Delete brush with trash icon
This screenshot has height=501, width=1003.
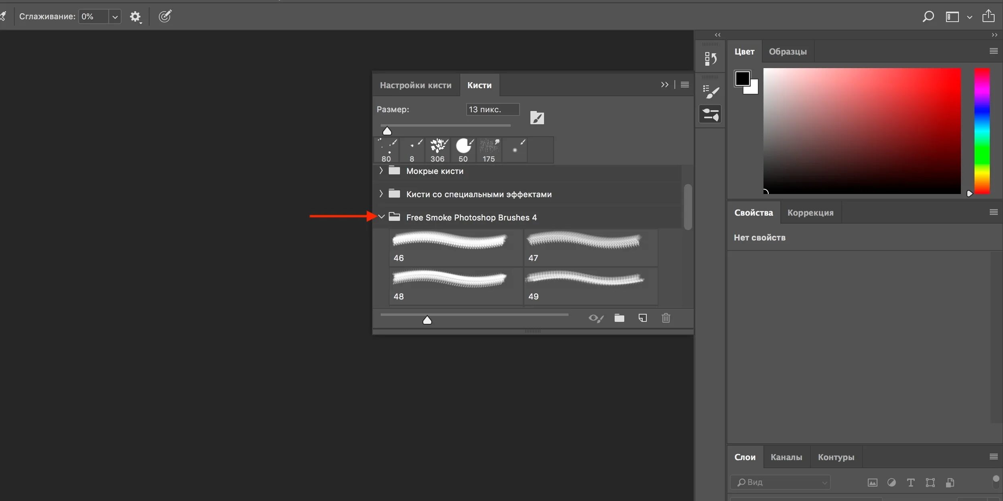point(666,318)
